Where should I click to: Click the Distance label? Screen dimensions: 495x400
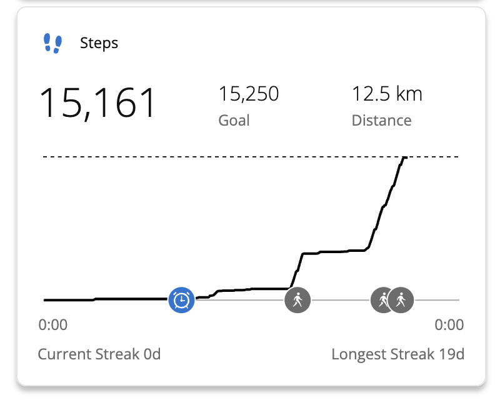click(381, 120)
